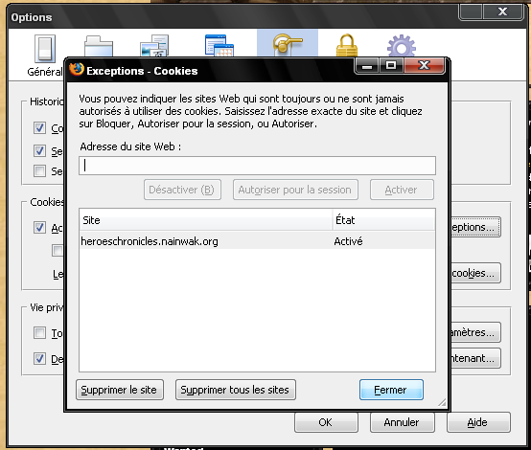Select the Vie privée mask icon
The image size is (531, 450).
[288, 45]
